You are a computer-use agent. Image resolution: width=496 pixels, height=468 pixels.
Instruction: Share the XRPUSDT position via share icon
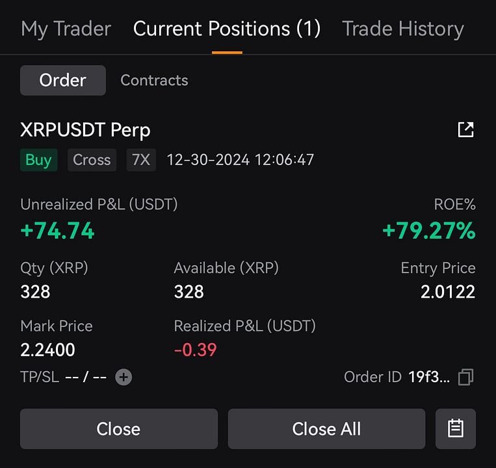tap(465, 129)
